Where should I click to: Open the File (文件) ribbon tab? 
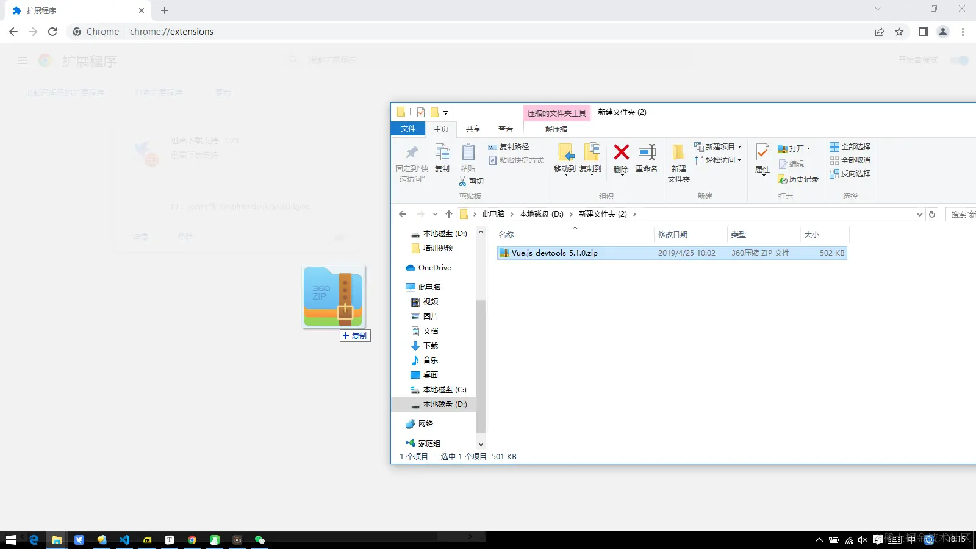coord(408,129)
